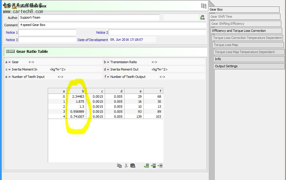Select the Transmission Ratio description field

tap(157, 62)
